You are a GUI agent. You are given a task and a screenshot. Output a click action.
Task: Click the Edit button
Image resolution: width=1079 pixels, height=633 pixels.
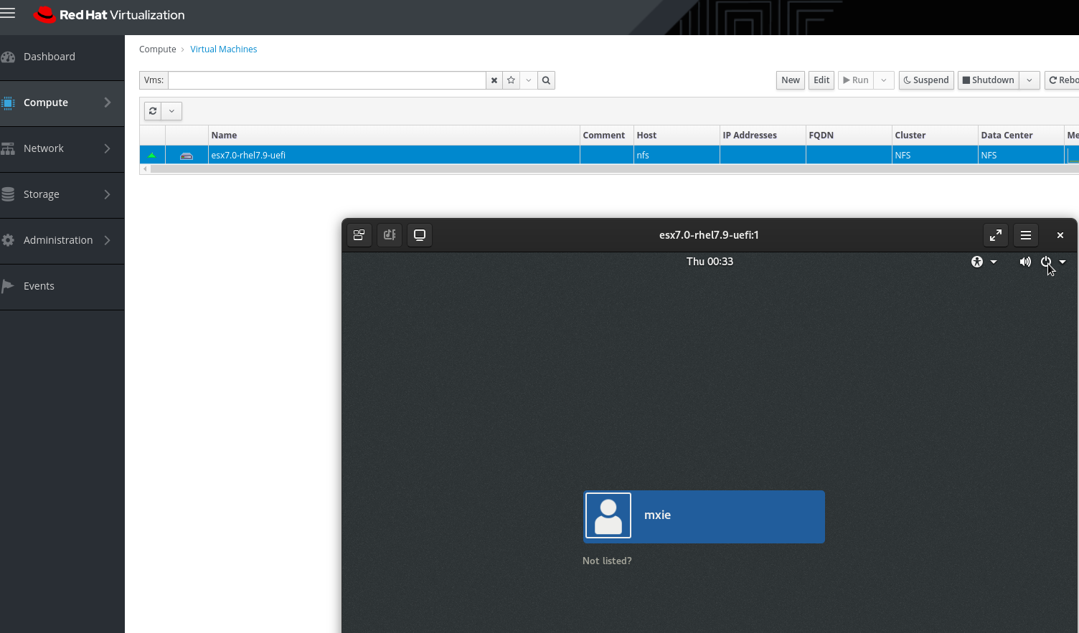click(821, 80)
